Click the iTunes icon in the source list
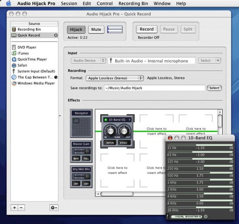Image resolution: width=239 pixels, height=224 pixels. [14, 53]
